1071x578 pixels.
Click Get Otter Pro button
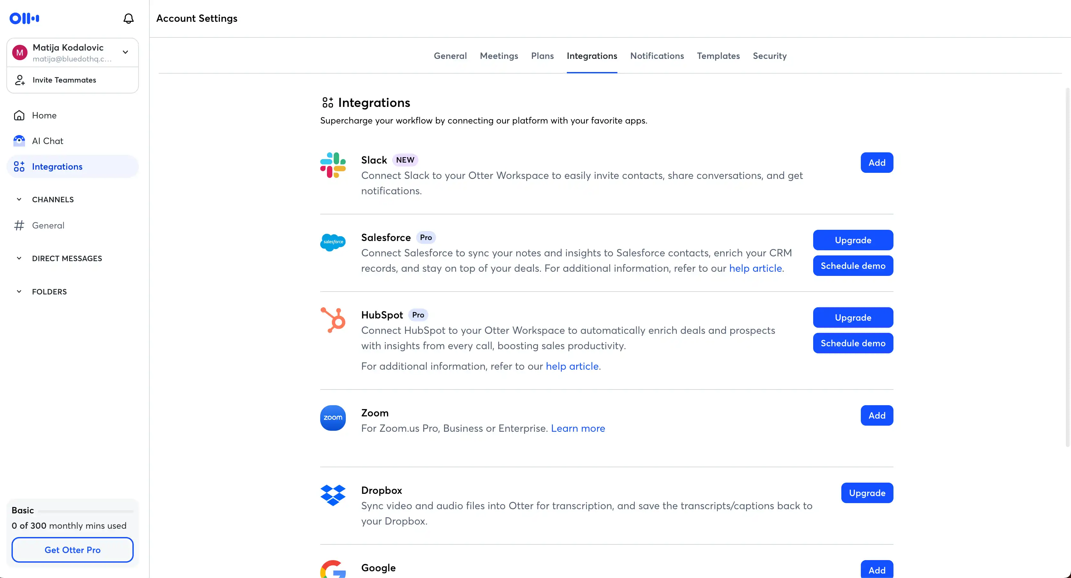point(72,550)
